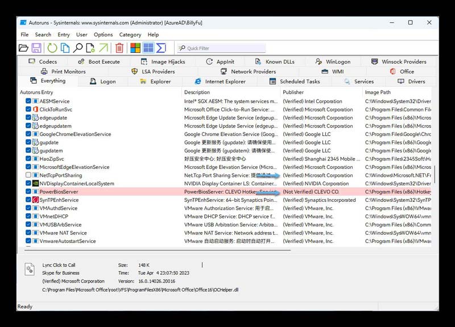This screenshot has width=455, height=327.
Task: Switch to the WMI tab
Action: tap(333, 72)
